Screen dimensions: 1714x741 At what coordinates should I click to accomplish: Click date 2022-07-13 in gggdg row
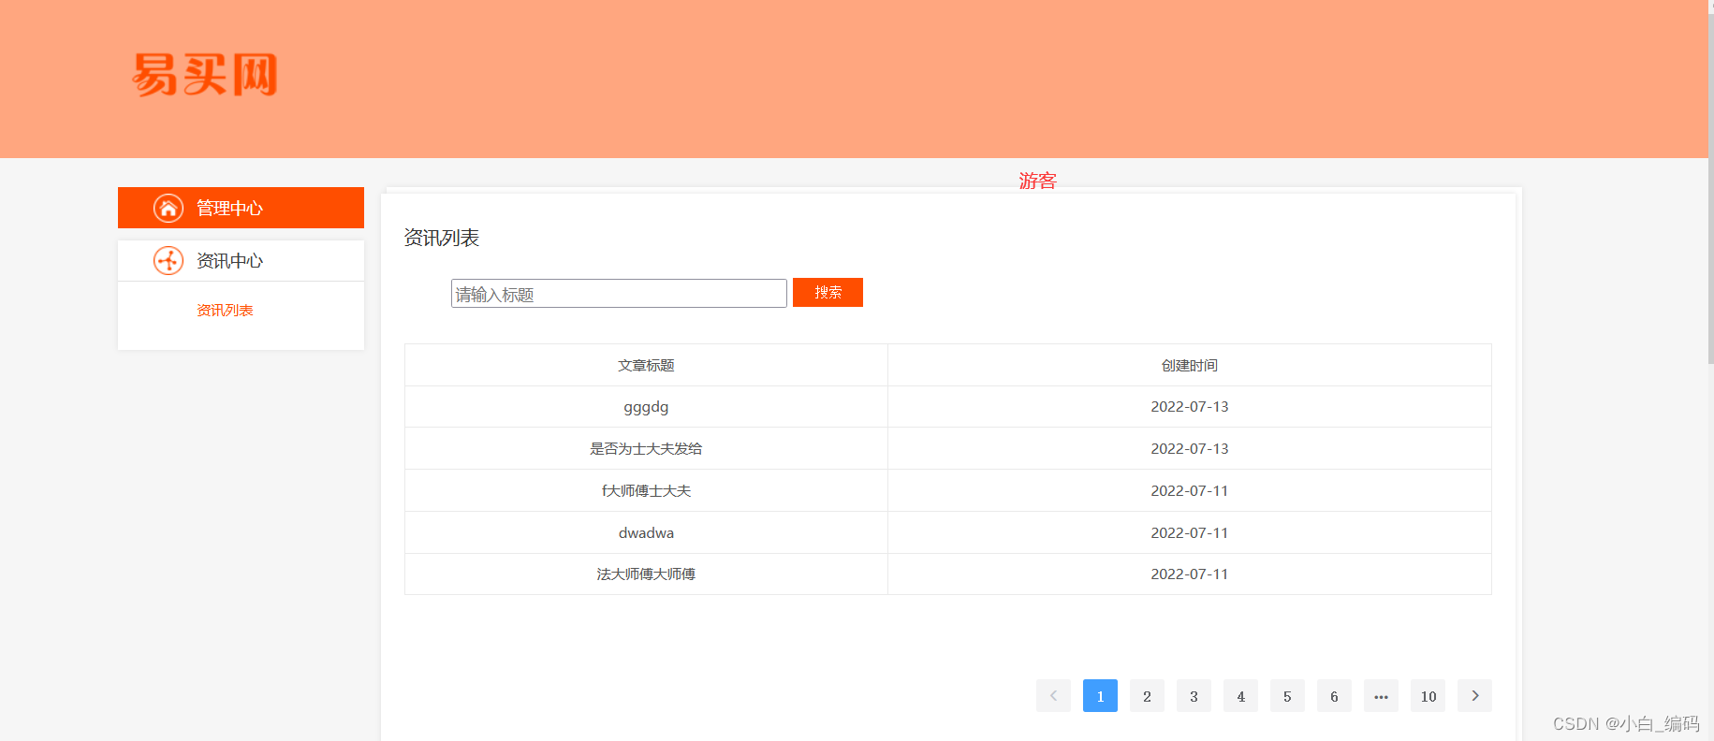coord(1190,407)
